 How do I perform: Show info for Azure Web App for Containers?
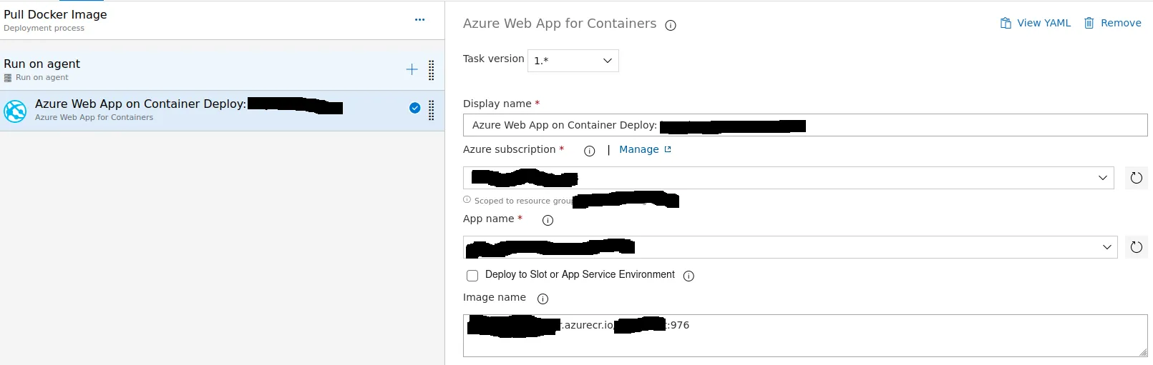[x=671, y=26]
